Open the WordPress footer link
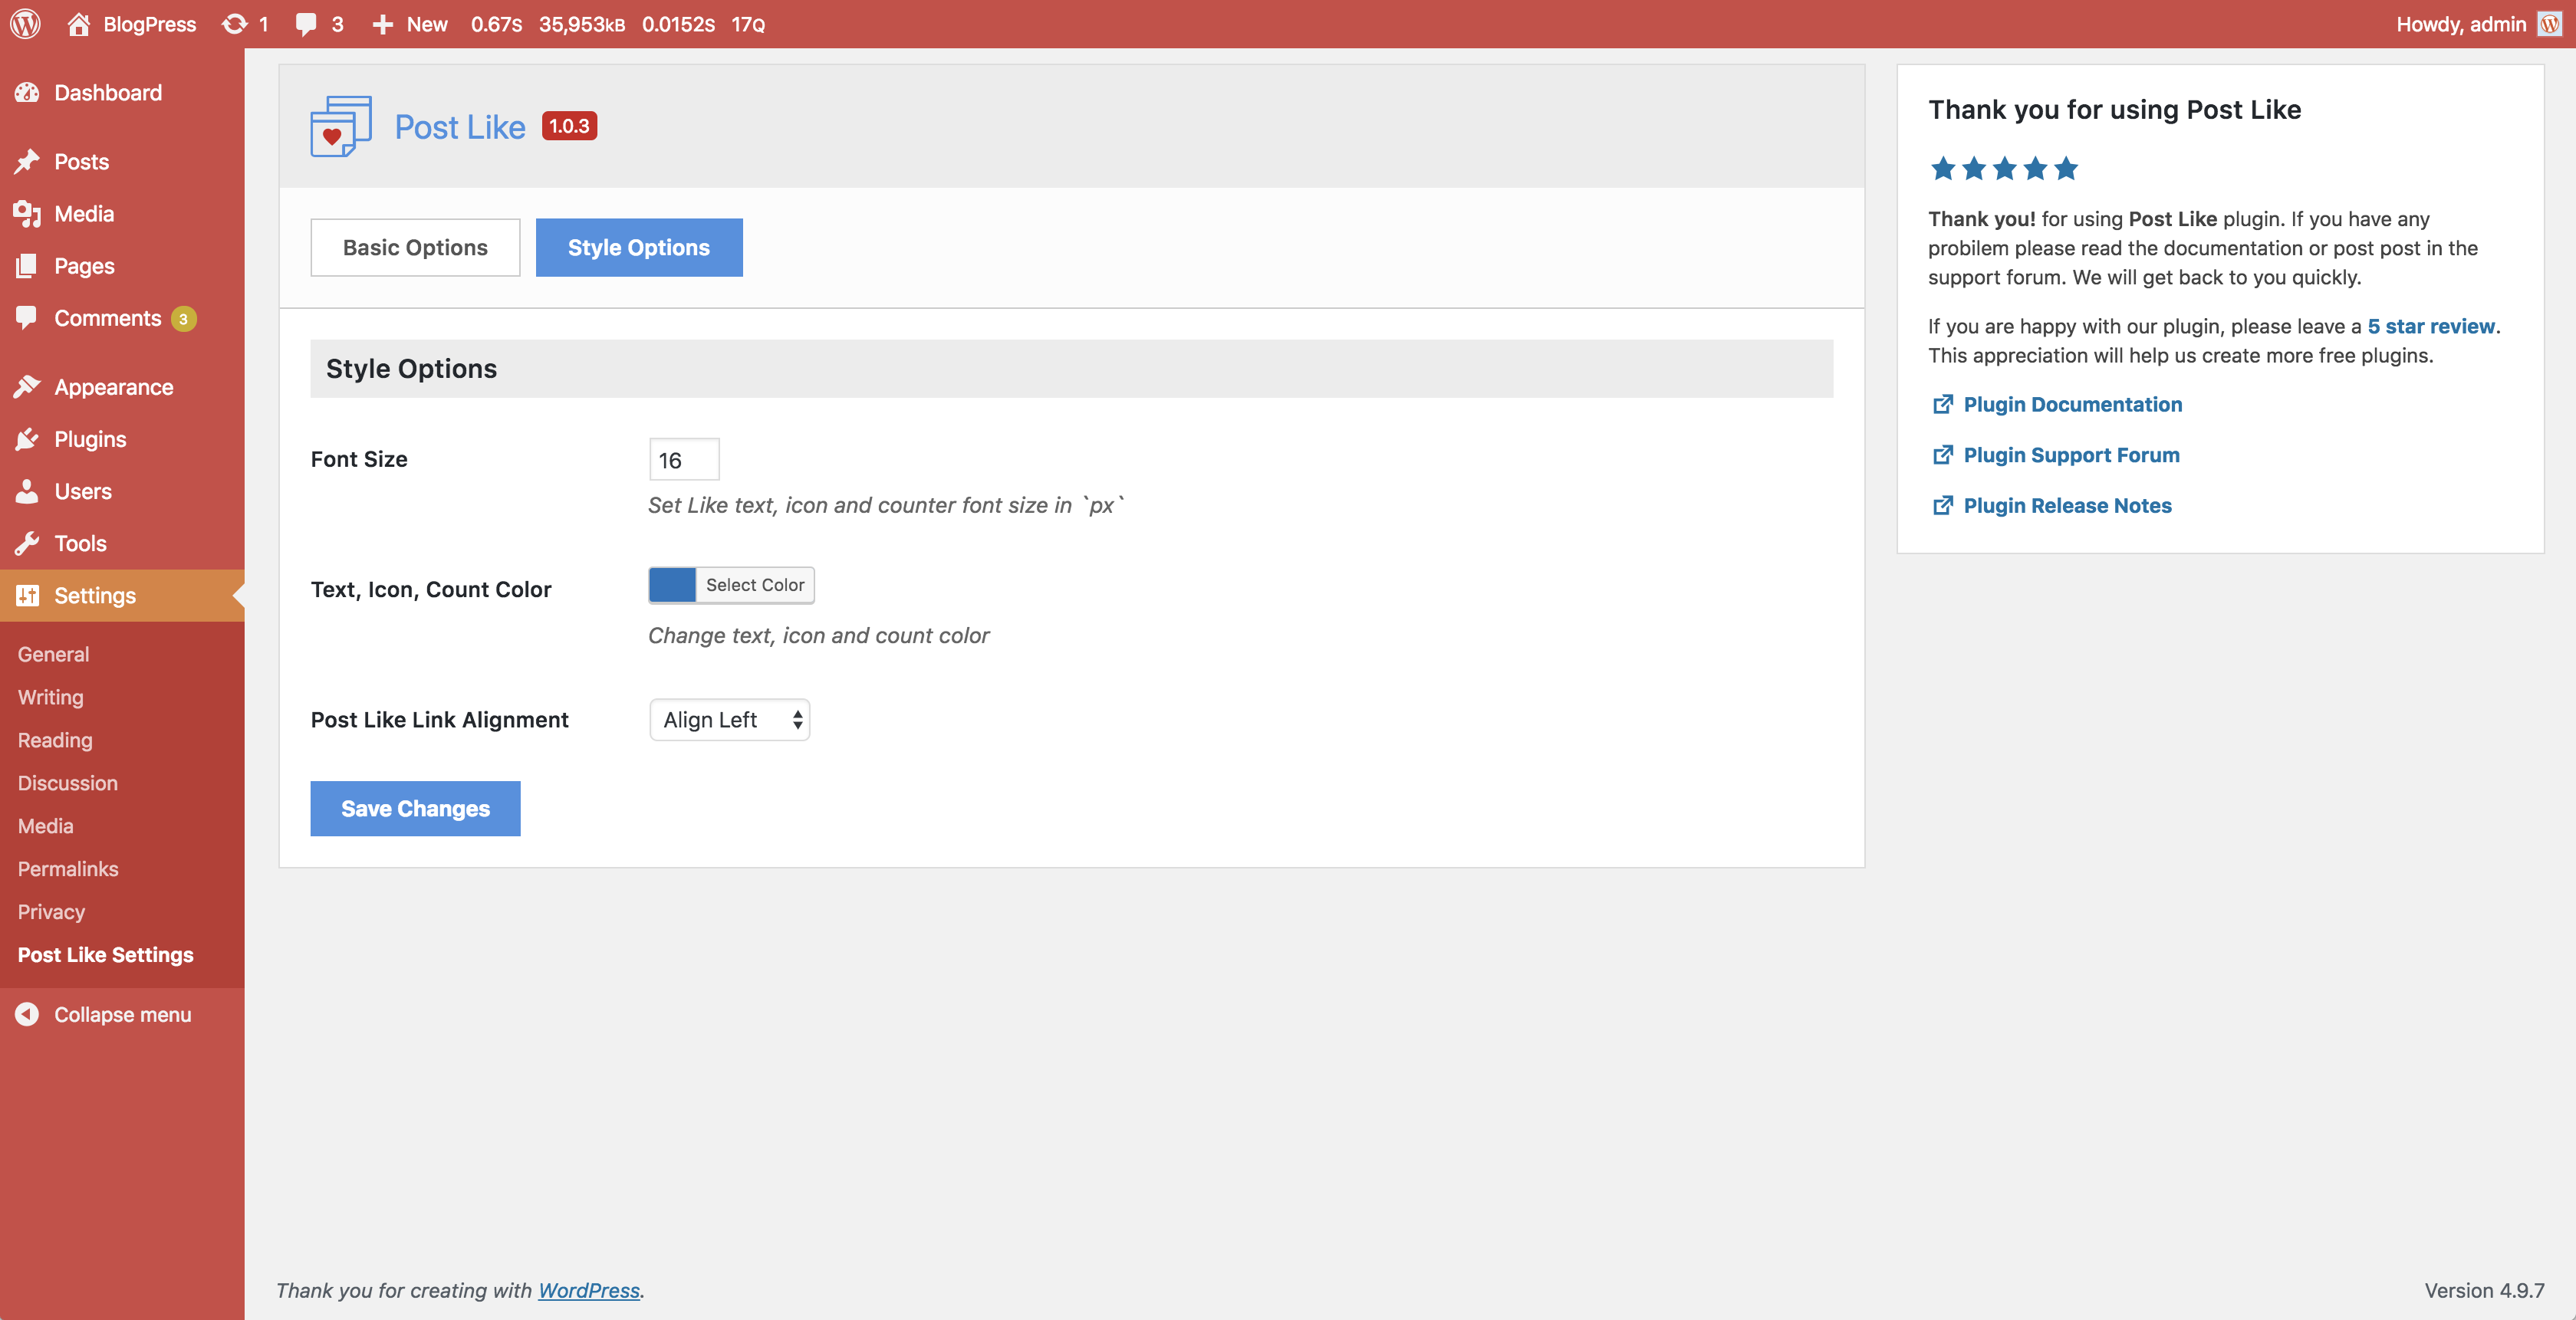The height and width of the screenshot is (1320, 2576). click(x=589, y=1290)
